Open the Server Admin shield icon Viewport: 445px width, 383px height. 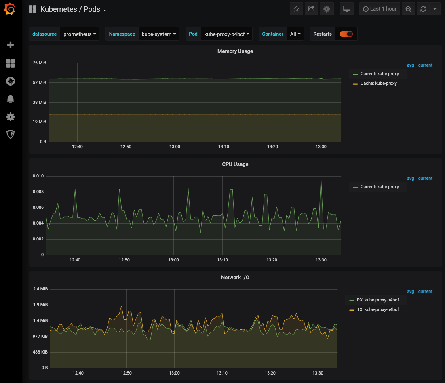point(11,134)
